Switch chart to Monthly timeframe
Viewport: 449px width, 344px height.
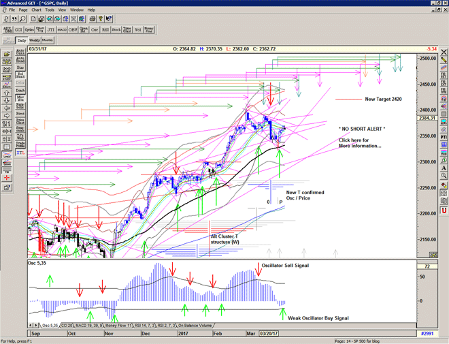(x=49, y=40)
